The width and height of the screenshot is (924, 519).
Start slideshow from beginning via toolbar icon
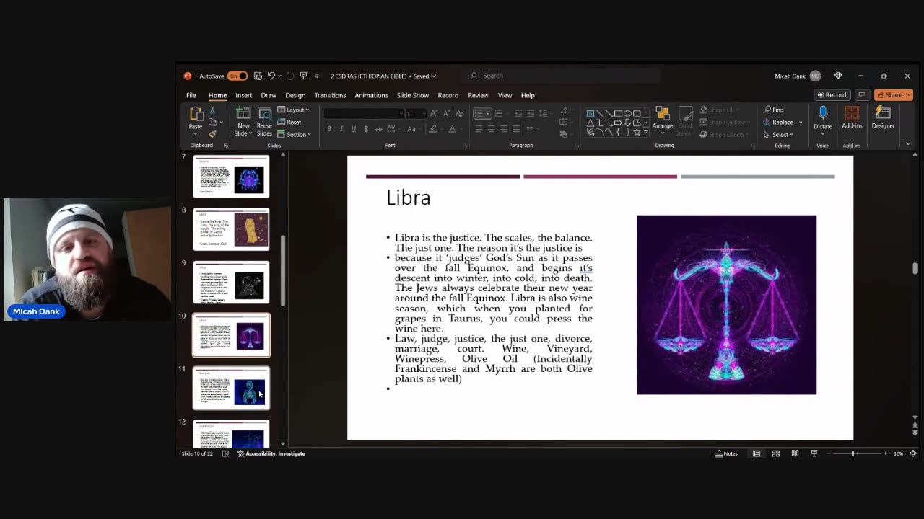click(303, 76)
